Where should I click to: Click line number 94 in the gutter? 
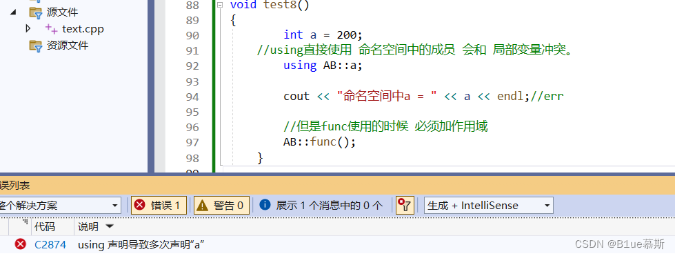192,97
